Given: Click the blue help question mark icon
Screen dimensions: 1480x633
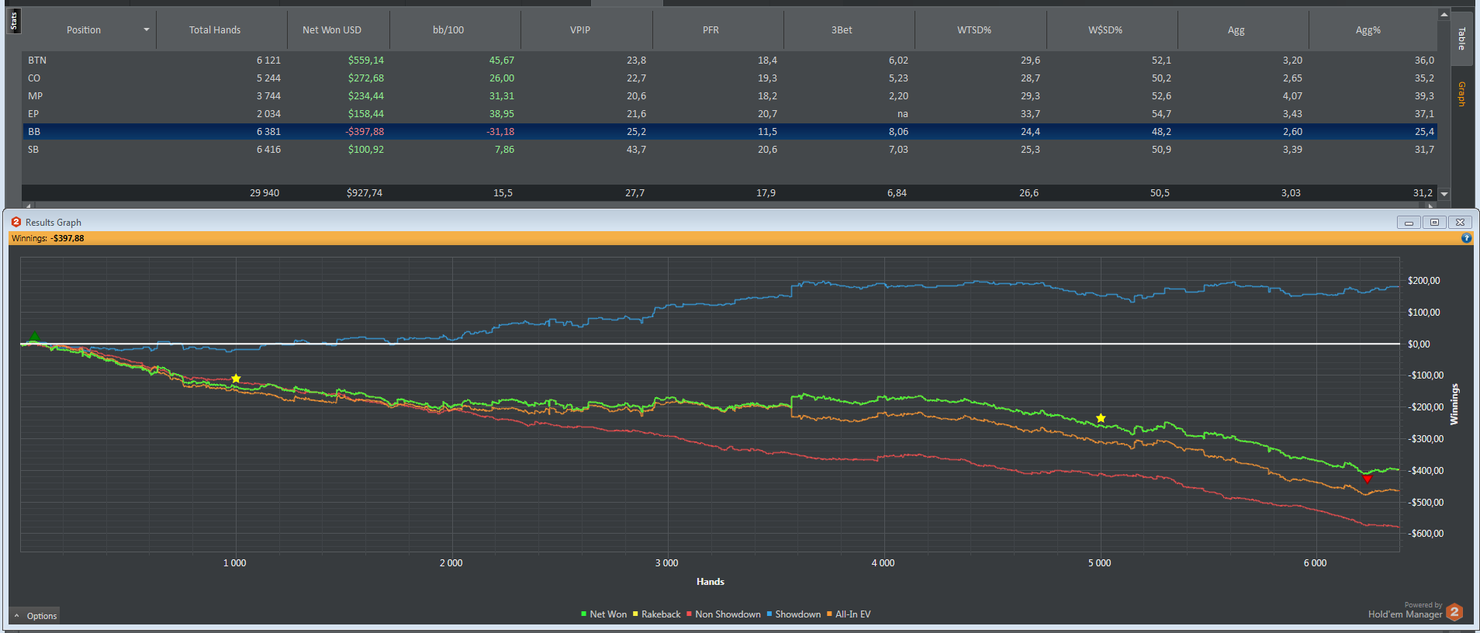Looking at the screenshot, I should [x=1466, y=238].
